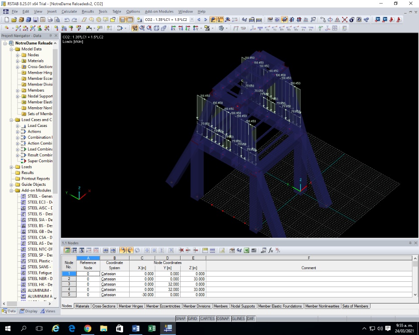
Task: Click the table calculator icon
Action: click(254, 250)
